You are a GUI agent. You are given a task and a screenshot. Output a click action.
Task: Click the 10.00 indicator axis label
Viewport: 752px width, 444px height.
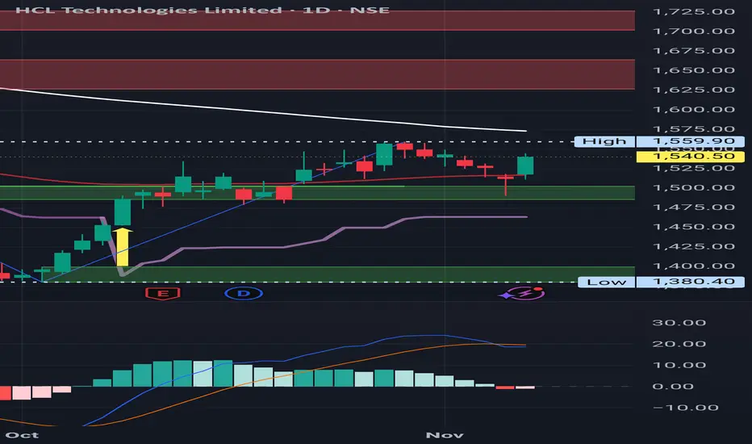[x=679, y=365]
